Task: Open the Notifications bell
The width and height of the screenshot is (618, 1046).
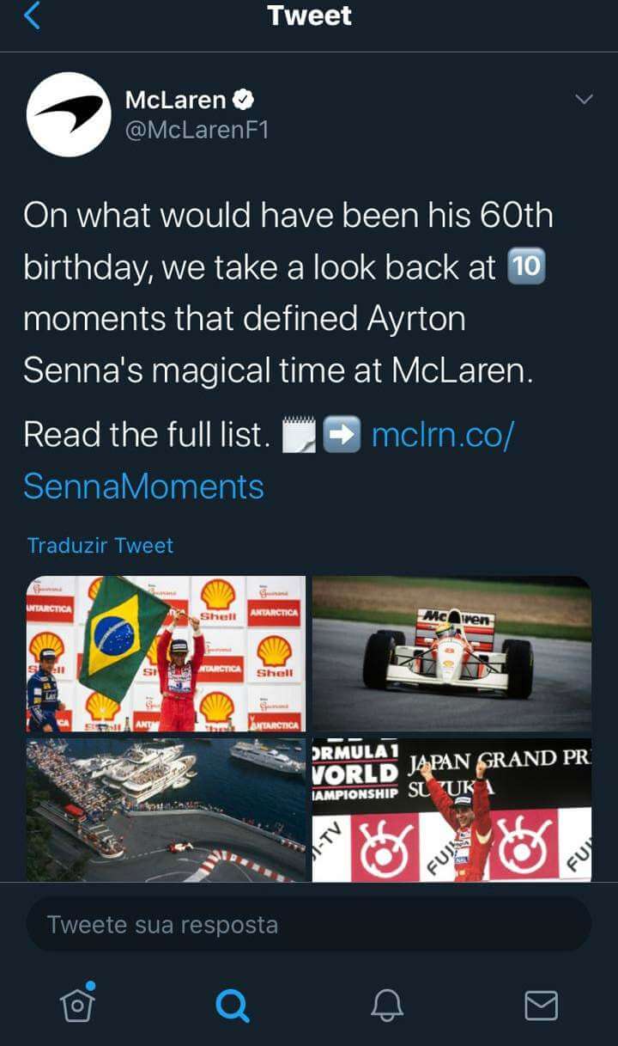Action: [x=386, y=1003]
